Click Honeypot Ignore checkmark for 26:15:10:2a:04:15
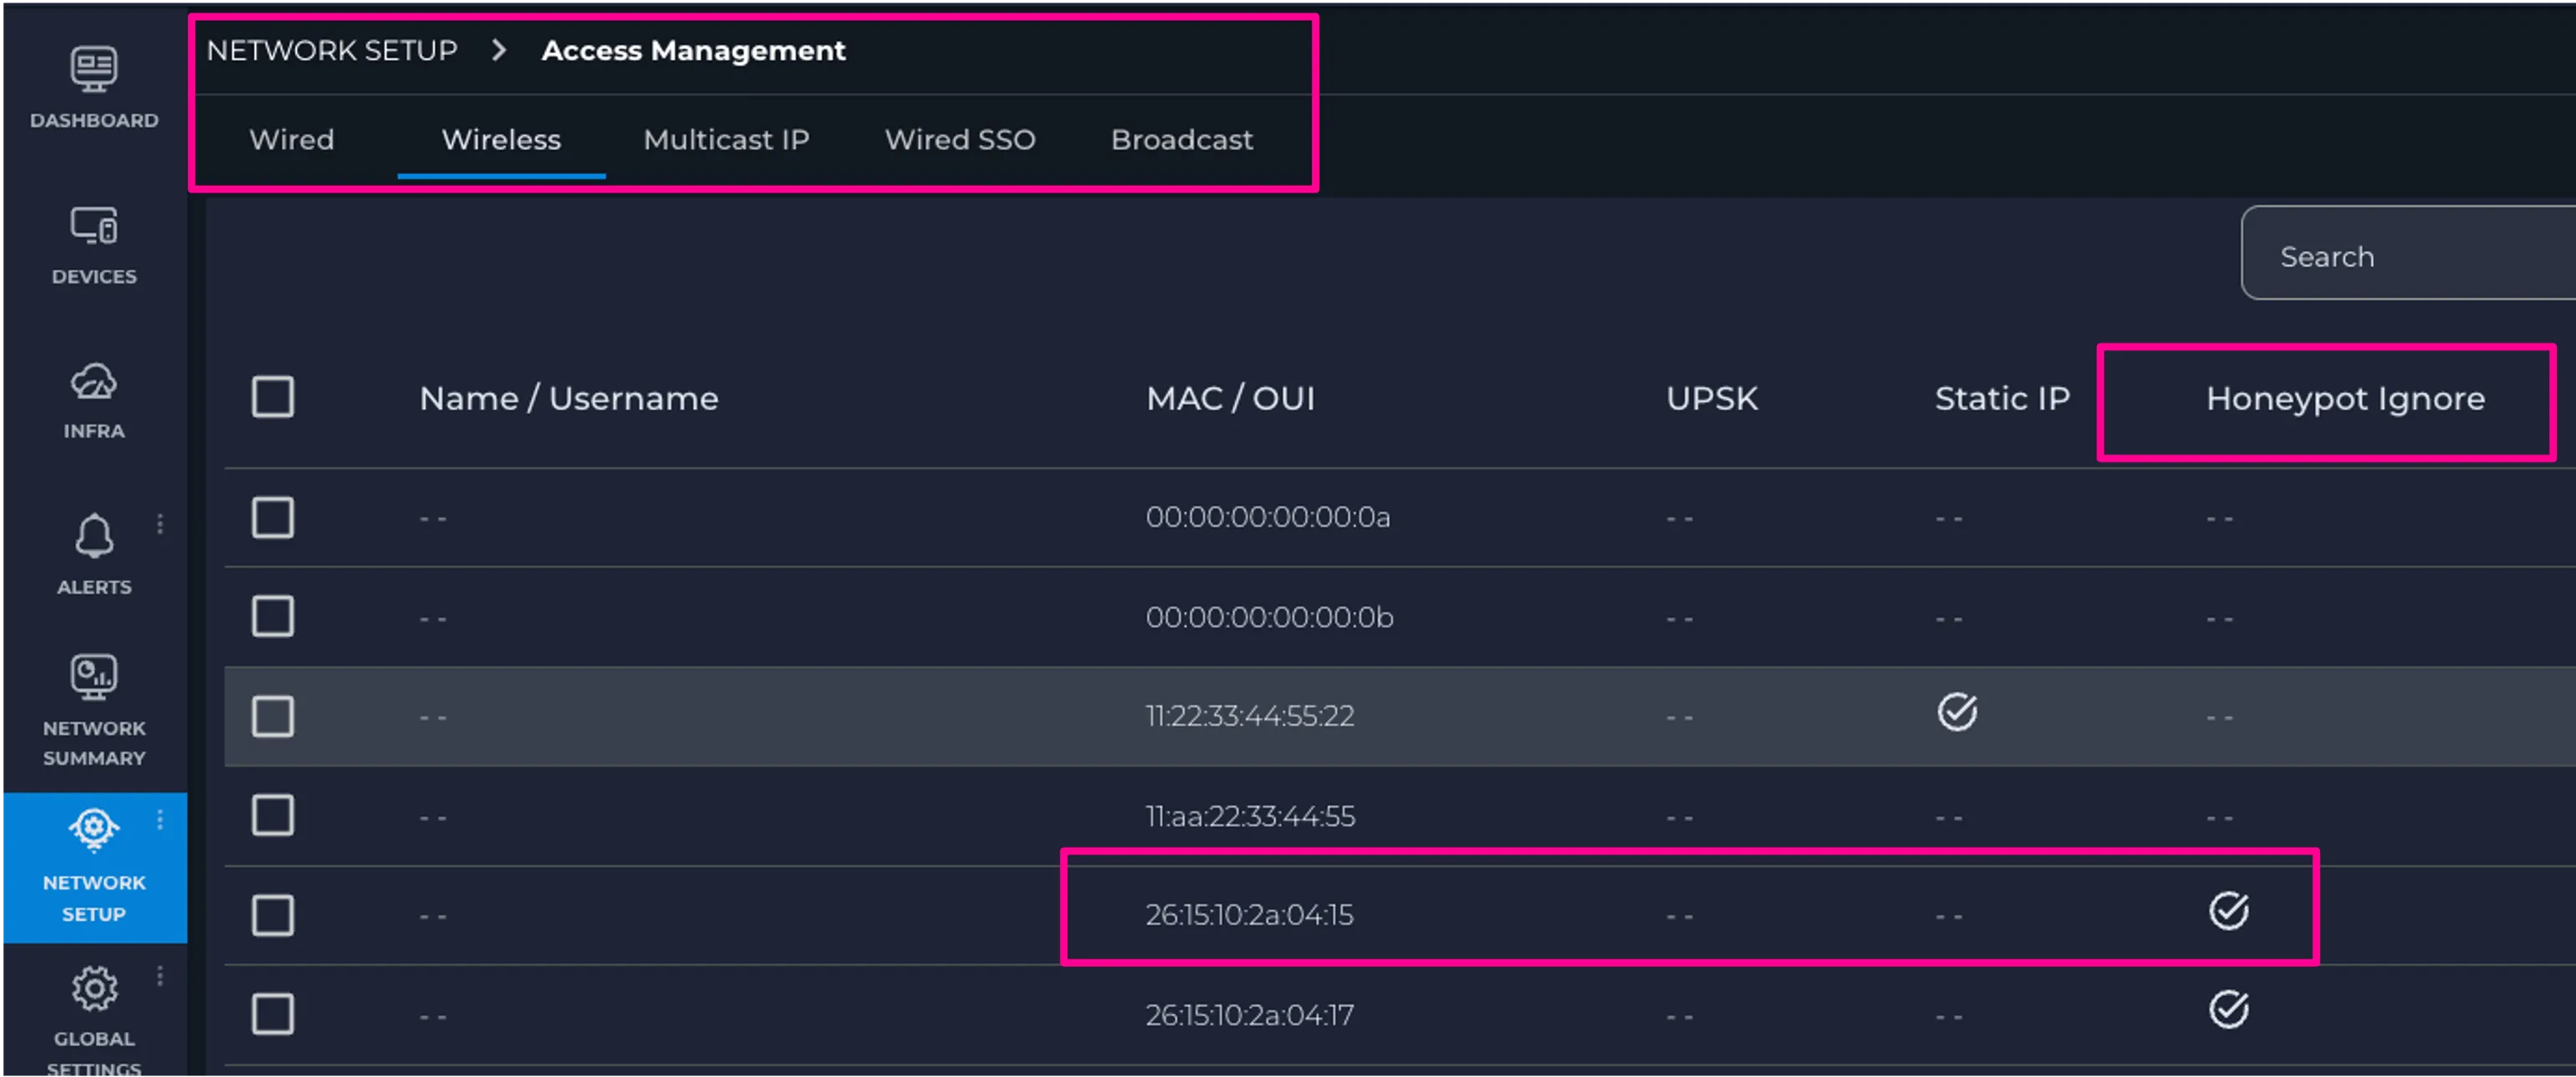2576x1077 pixels. coord(2229,911)
